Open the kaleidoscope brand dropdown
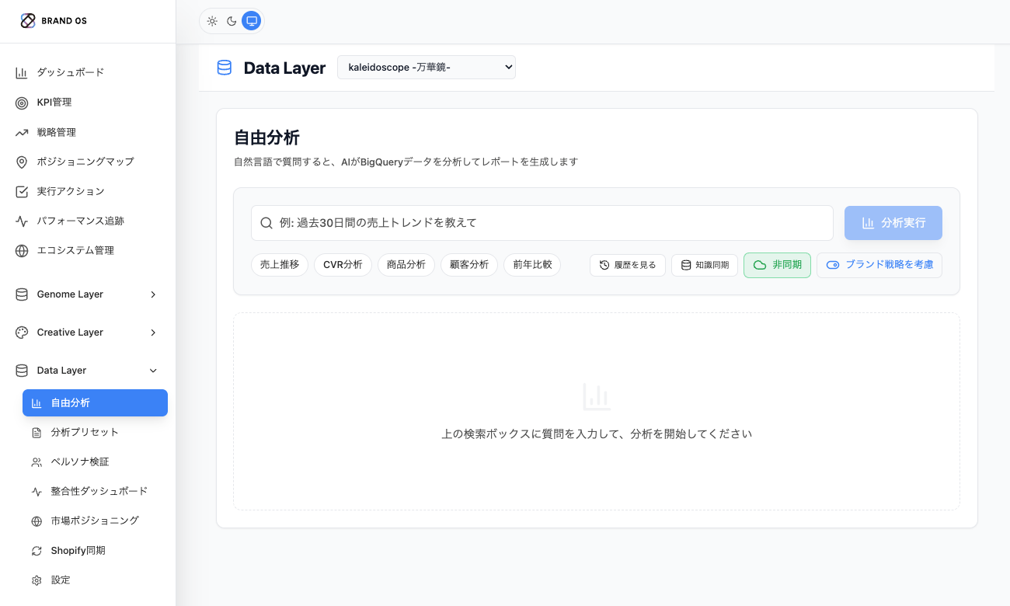 (426, 68)
